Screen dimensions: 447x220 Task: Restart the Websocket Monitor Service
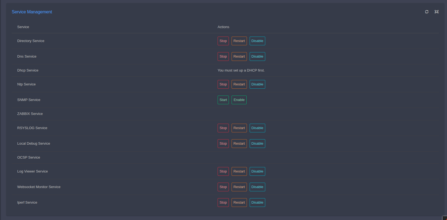pyautogui.click(x=239, y=187)
